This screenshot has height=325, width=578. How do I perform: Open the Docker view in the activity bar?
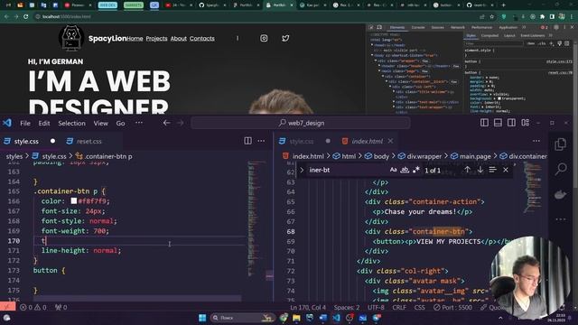click(561, 194)
